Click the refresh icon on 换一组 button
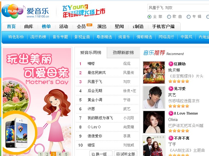Image resolution: width=209 pixels, height=156 pixels. tap(93, 154)
